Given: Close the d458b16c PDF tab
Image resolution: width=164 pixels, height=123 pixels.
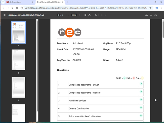Looking at the screenshot, I should tap(63, 2).
